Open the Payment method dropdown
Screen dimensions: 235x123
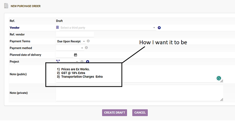[x=70, y=48]
